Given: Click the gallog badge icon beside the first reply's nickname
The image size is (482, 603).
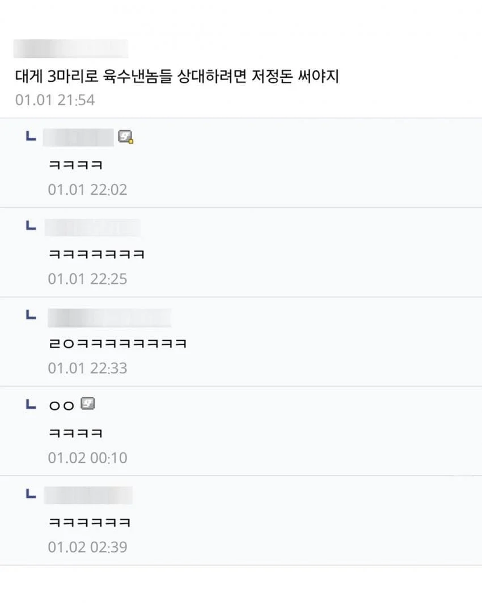Looking at the screenshot, I should tap(125, 137).
